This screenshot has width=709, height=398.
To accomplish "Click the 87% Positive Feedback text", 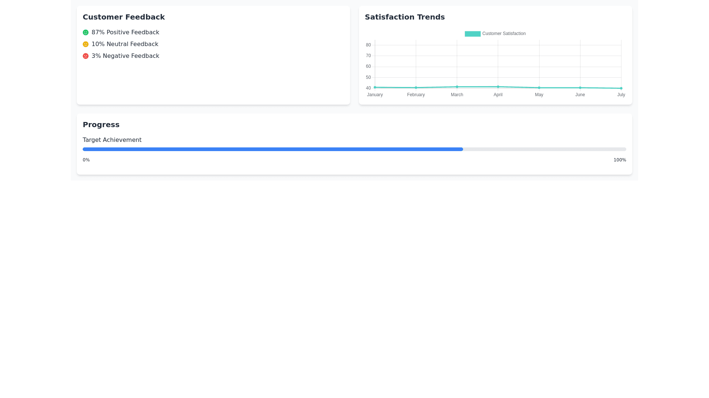I will (125, 32).
